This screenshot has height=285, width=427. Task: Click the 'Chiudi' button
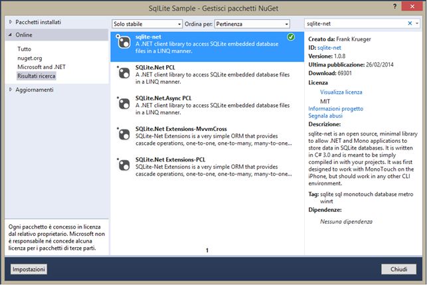click(398, 270)
